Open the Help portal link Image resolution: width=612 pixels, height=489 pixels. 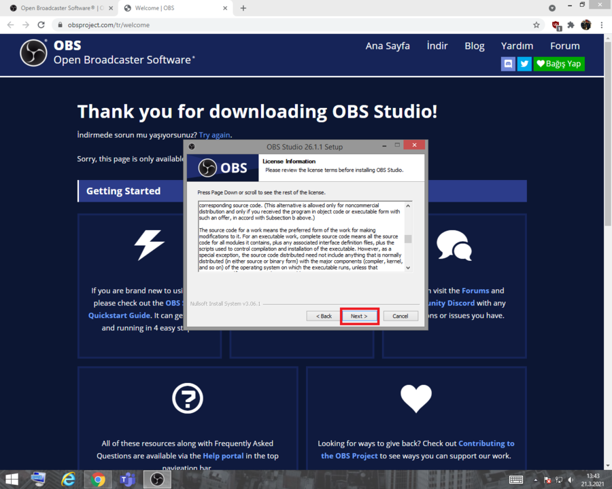tap(223, 456)
